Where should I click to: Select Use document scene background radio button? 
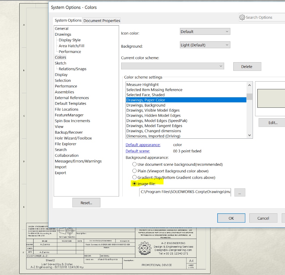pos(134,164)
